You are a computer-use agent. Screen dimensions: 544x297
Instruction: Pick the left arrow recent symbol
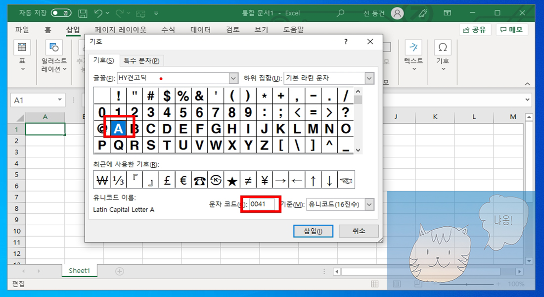pyautogui.click(x=297, y=180)
